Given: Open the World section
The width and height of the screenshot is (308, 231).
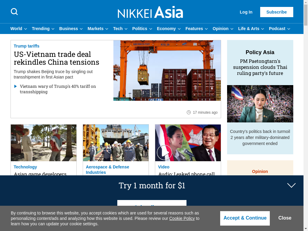Looking at the screenshot, I should click(x=16, y=29).
